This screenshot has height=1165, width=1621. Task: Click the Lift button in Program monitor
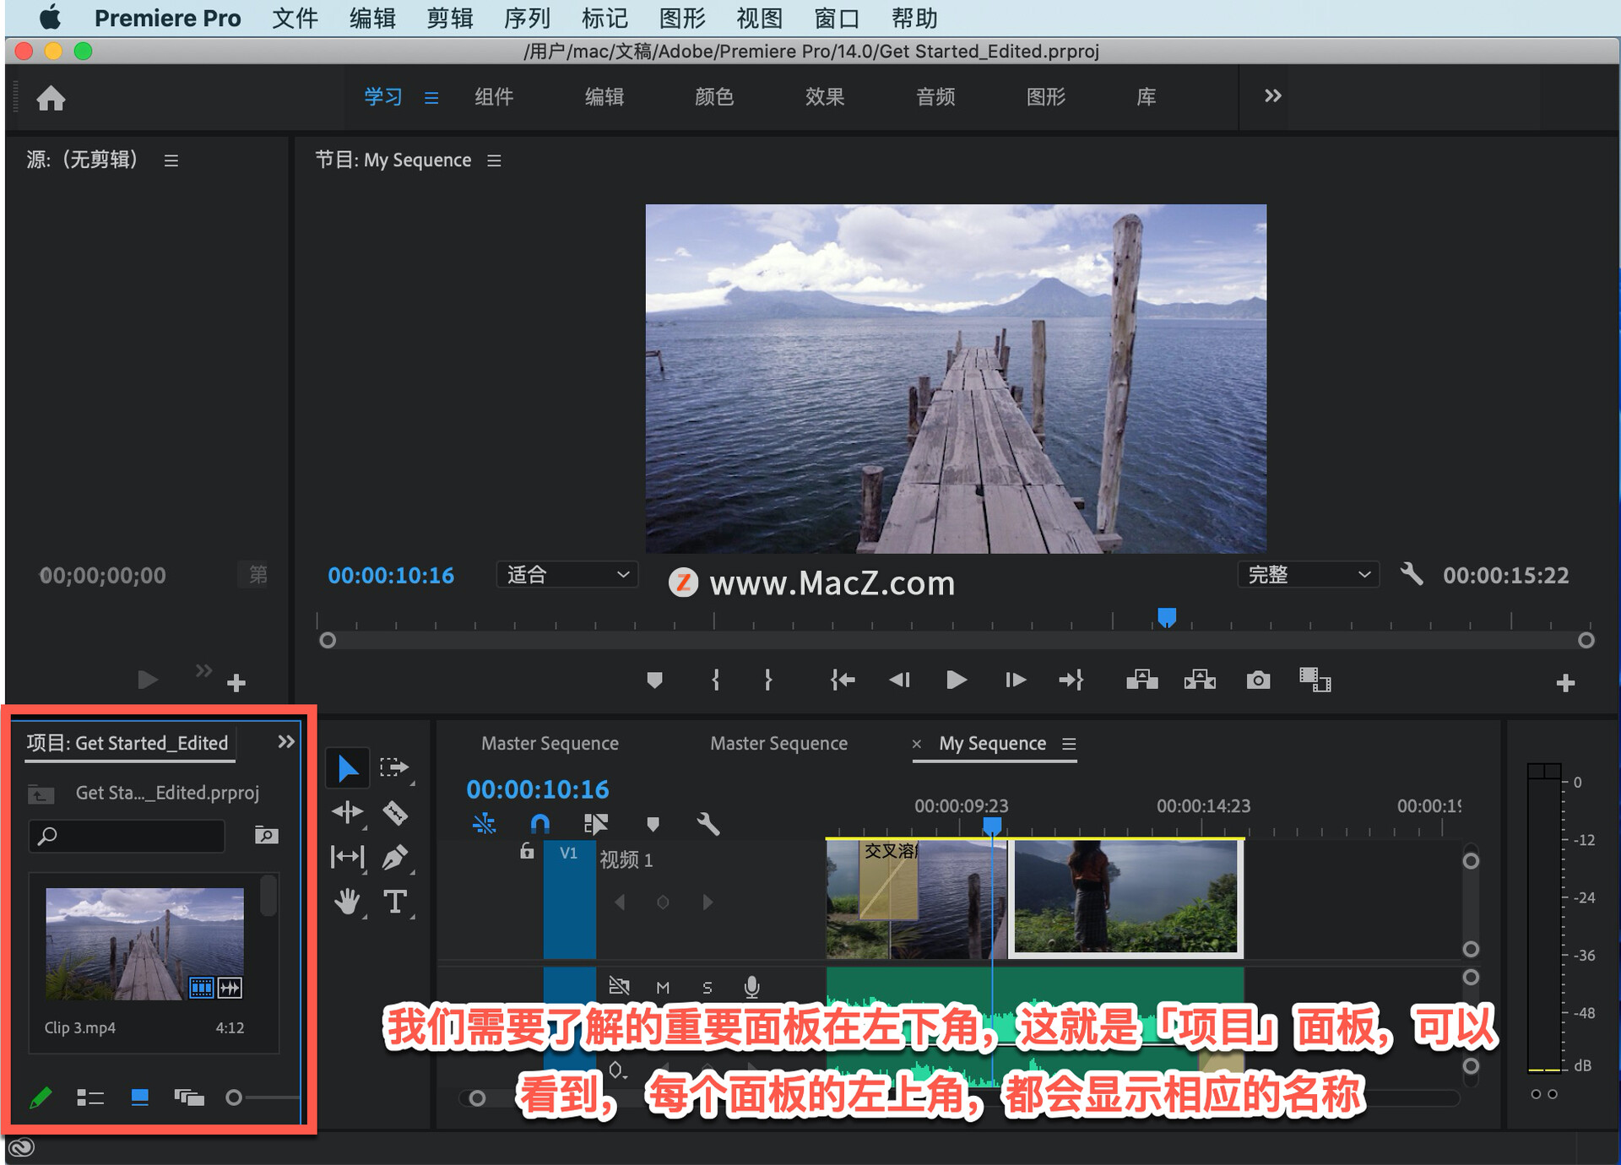click(x=1141, y=680)
